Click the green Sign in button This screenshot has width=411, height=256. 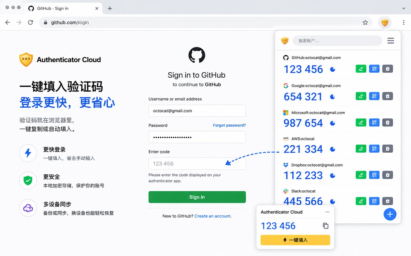pos(197,197)
